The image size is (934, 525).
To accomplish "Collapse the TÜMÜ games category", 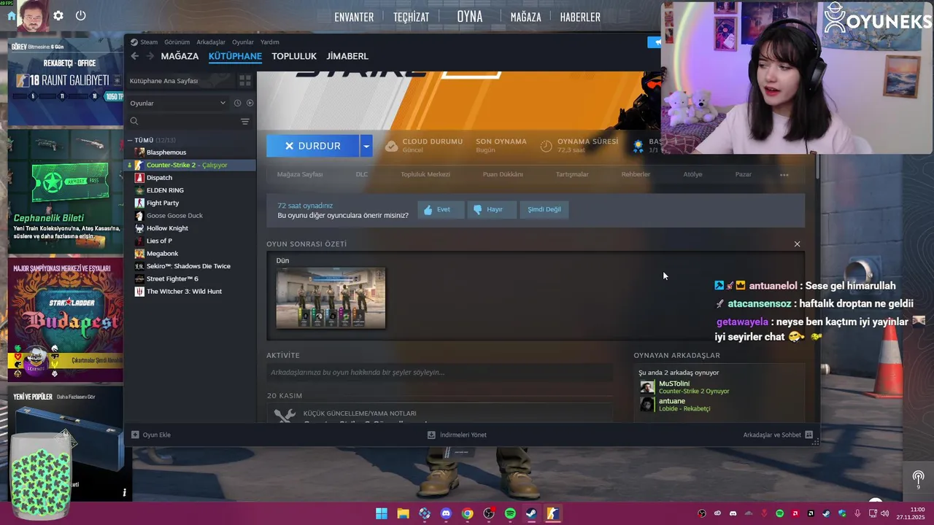I will (130, 140).
